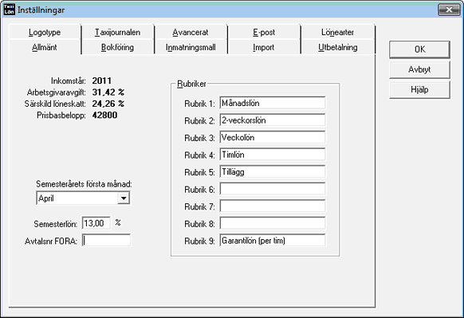Screen dimensions: 464x318
Task: Show the Utbetalning tab
Action: [x=338, y=47]
